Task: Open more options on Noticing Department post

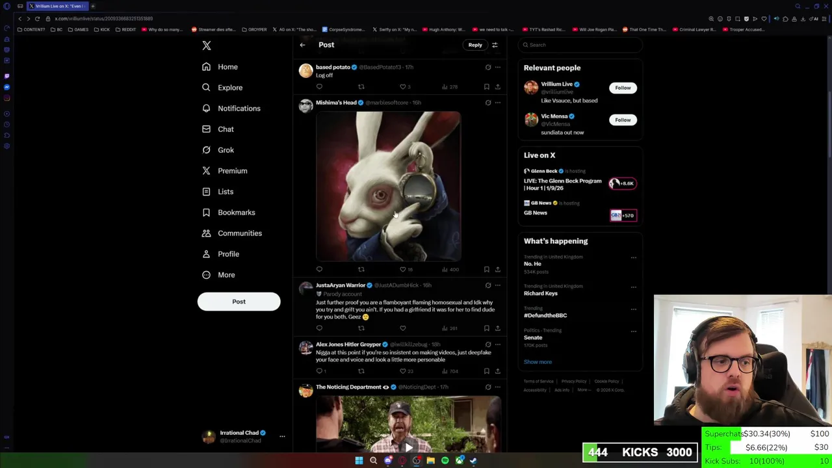Action: click(498, 387)
